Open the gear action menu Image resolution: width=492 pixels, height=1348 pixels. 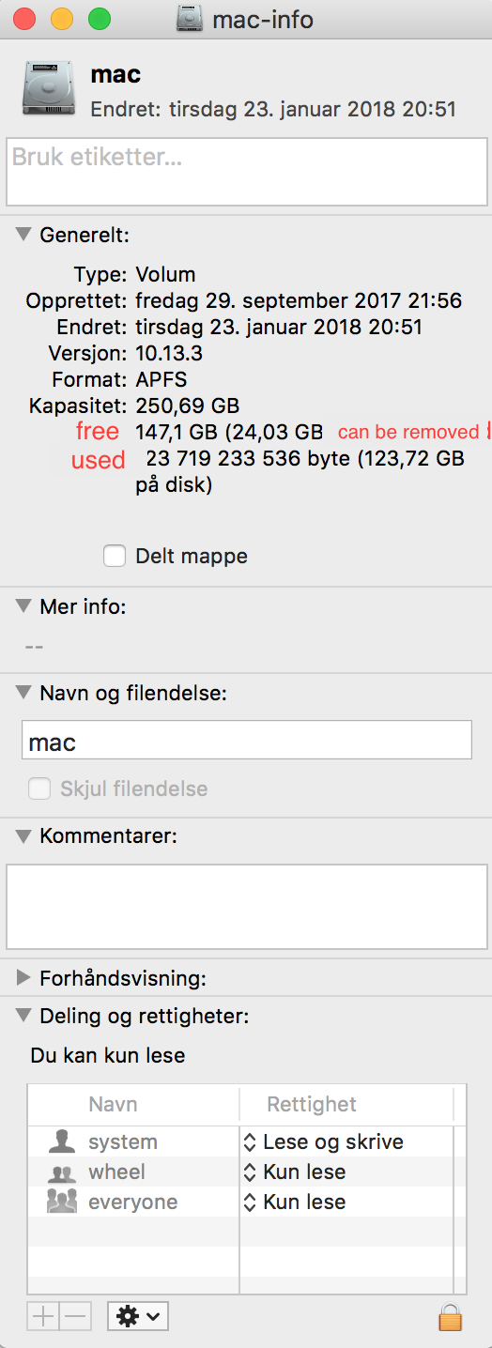coord(138,1316)
